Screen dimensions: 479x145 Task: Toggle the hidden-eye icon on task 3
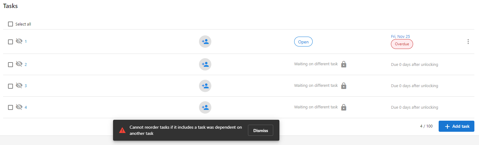(19, 86)
